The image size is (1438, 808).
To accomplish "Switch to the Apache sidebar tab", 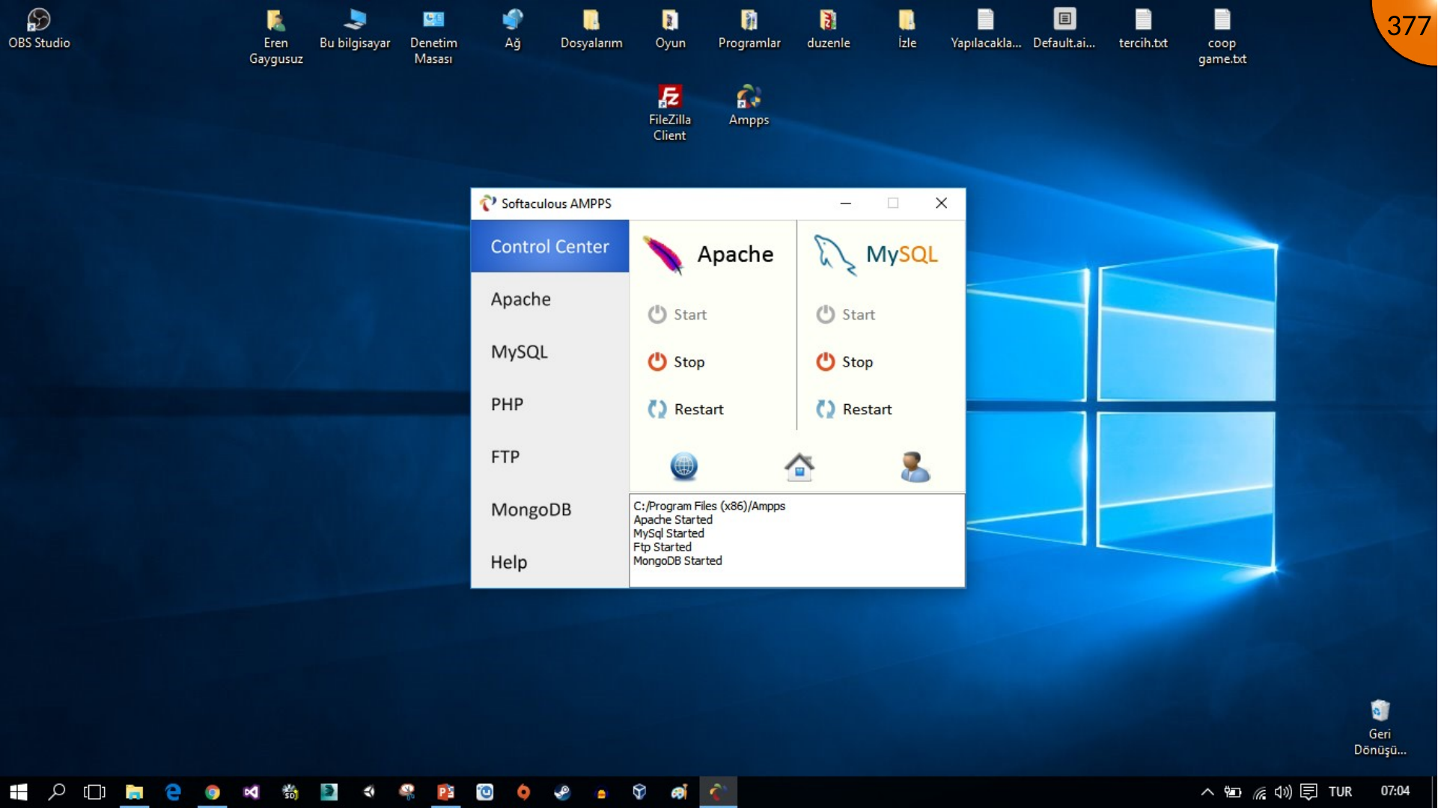I will click(549, 299).
